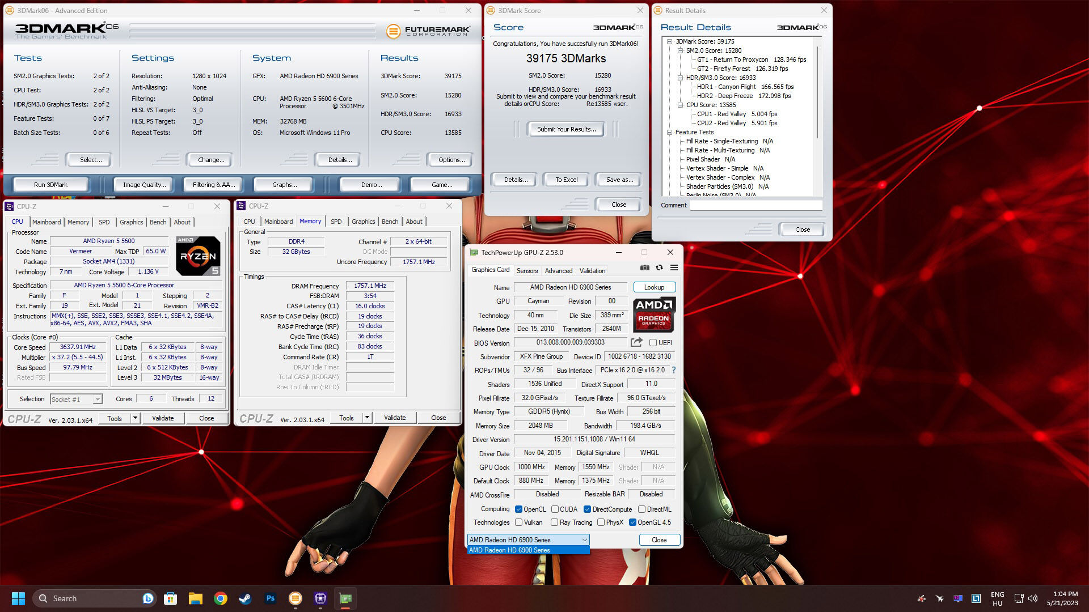Collapse the HDR/SM3.0 Score tree node
This screenshot has width=1089, height=612.
[x=681, y=78]
